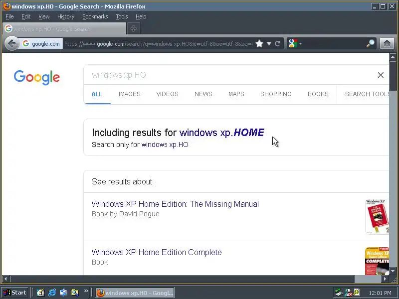399x299 pixels.
Task: Click the magnifier icon in the Firefox search box
Action: [x=371, y=44]
